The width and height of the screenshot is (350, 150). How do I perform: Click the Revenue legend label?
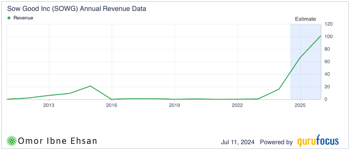click(23, 18)
